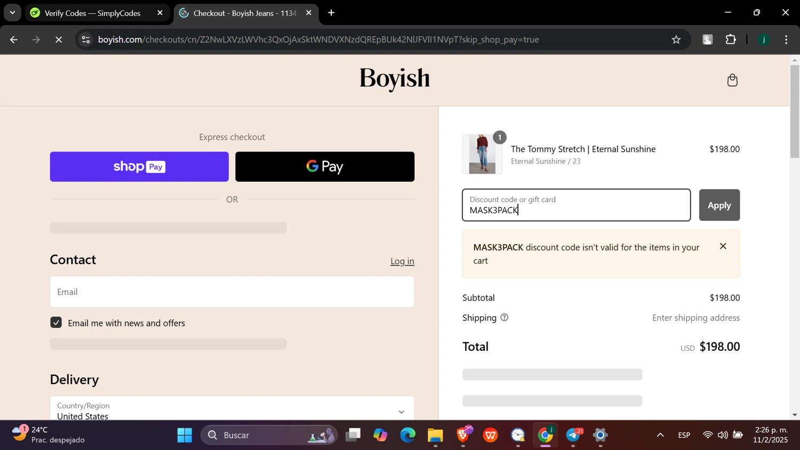View site information icon in address bar
The image size is (800, 450).
pos(86,39)
